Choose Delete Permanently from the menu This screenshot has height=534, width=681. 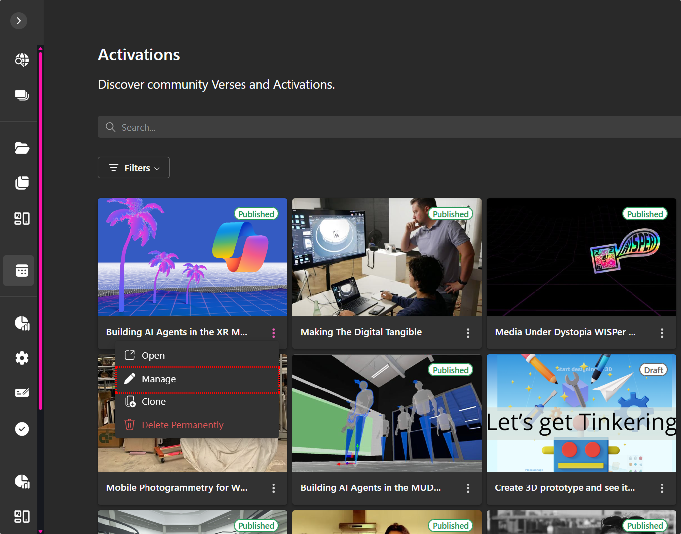tap(182, 425)
